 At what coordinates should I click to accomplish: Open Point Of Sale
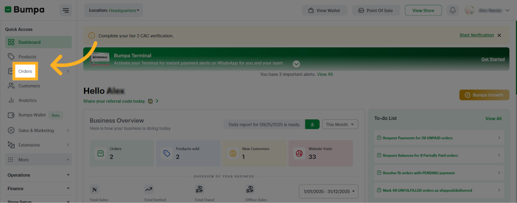[x=376, y=10]
